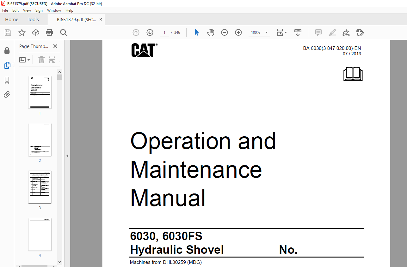Select the arrow selection tool

point(197,33)
